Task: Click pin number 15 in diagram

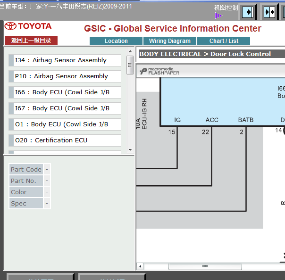Action: pos(171,132)
